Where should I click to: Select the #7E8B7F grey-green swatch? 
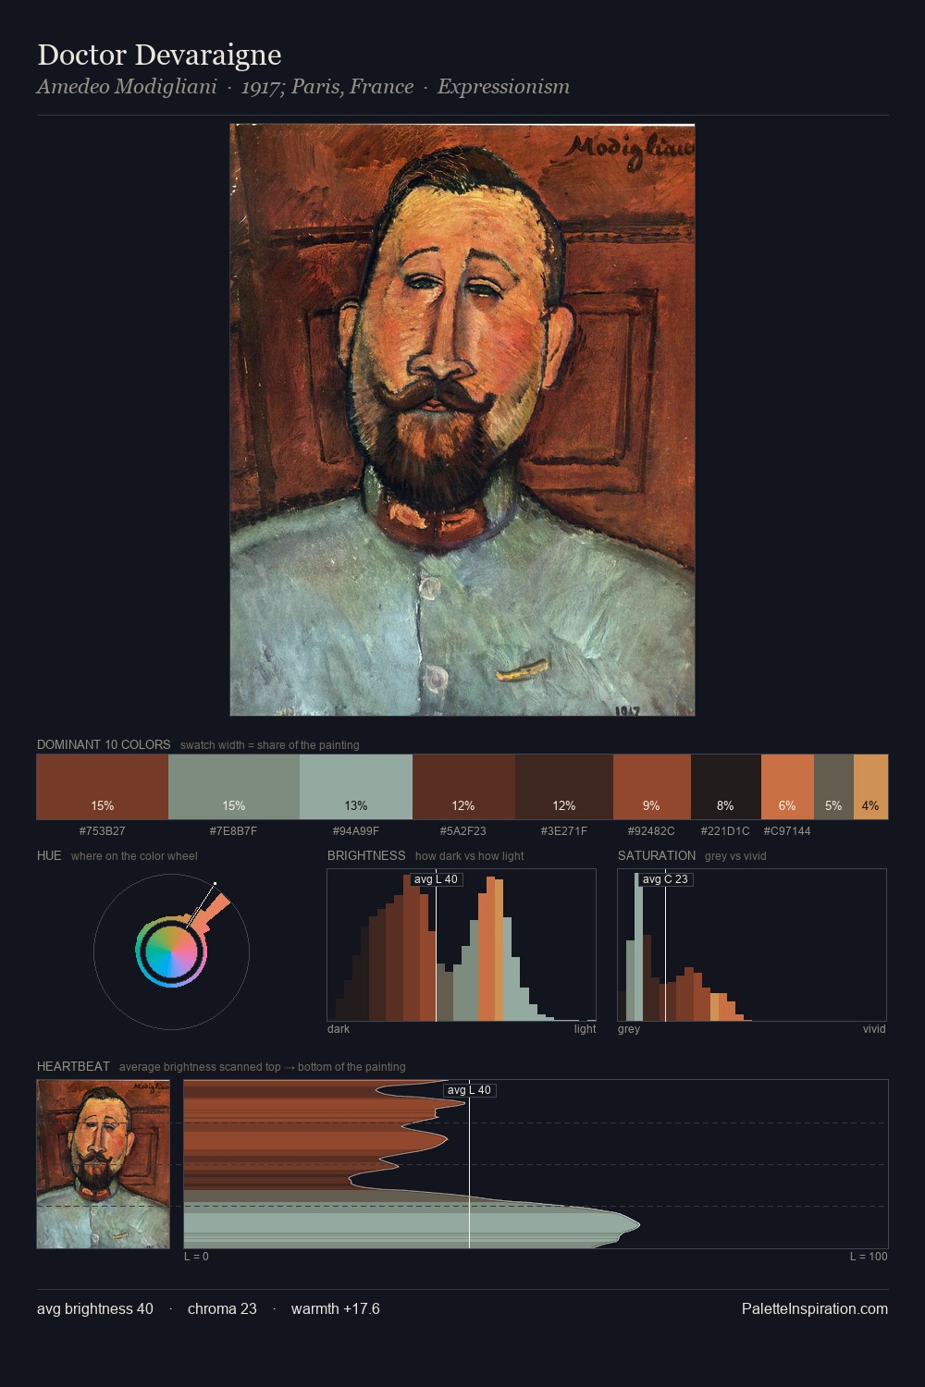(x=234, y=787)
